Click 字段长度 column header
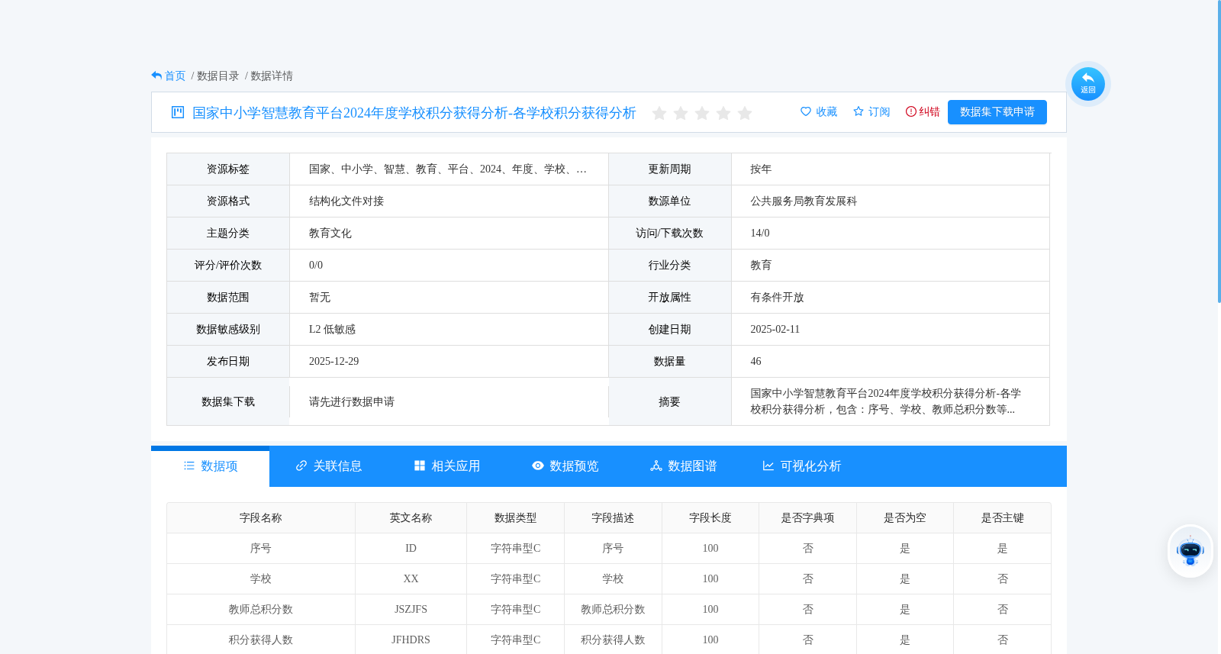Image resolution: width=1221 pixels, height=654 pixels. point(710,518)
